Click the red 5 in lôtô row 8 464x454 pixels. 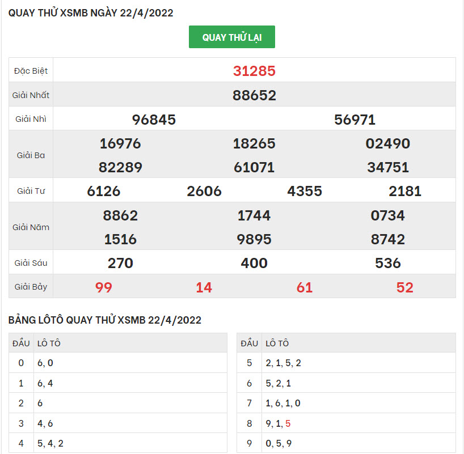pyautogui.click(x=288, y=423)
